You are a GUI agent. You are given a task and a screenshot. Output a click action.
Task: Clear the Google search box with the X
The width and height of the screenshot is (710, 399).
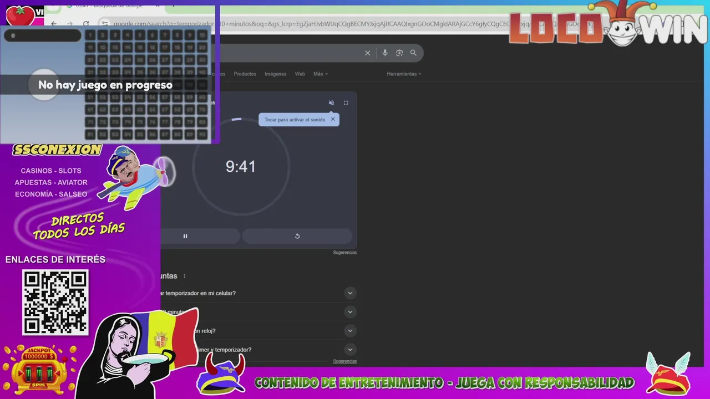coord(367,53)
